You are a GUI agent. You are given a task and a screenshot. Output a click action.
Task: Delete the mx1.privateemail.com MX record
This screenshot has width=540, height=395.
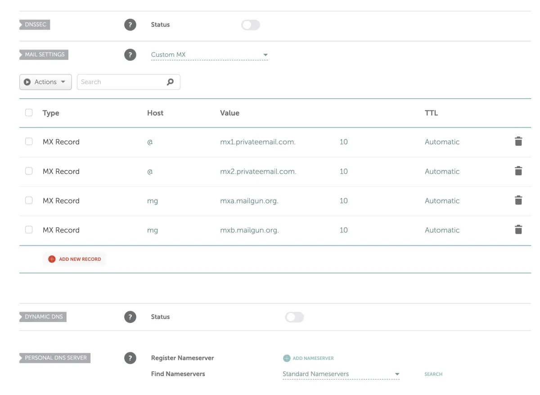coord(518,141)
